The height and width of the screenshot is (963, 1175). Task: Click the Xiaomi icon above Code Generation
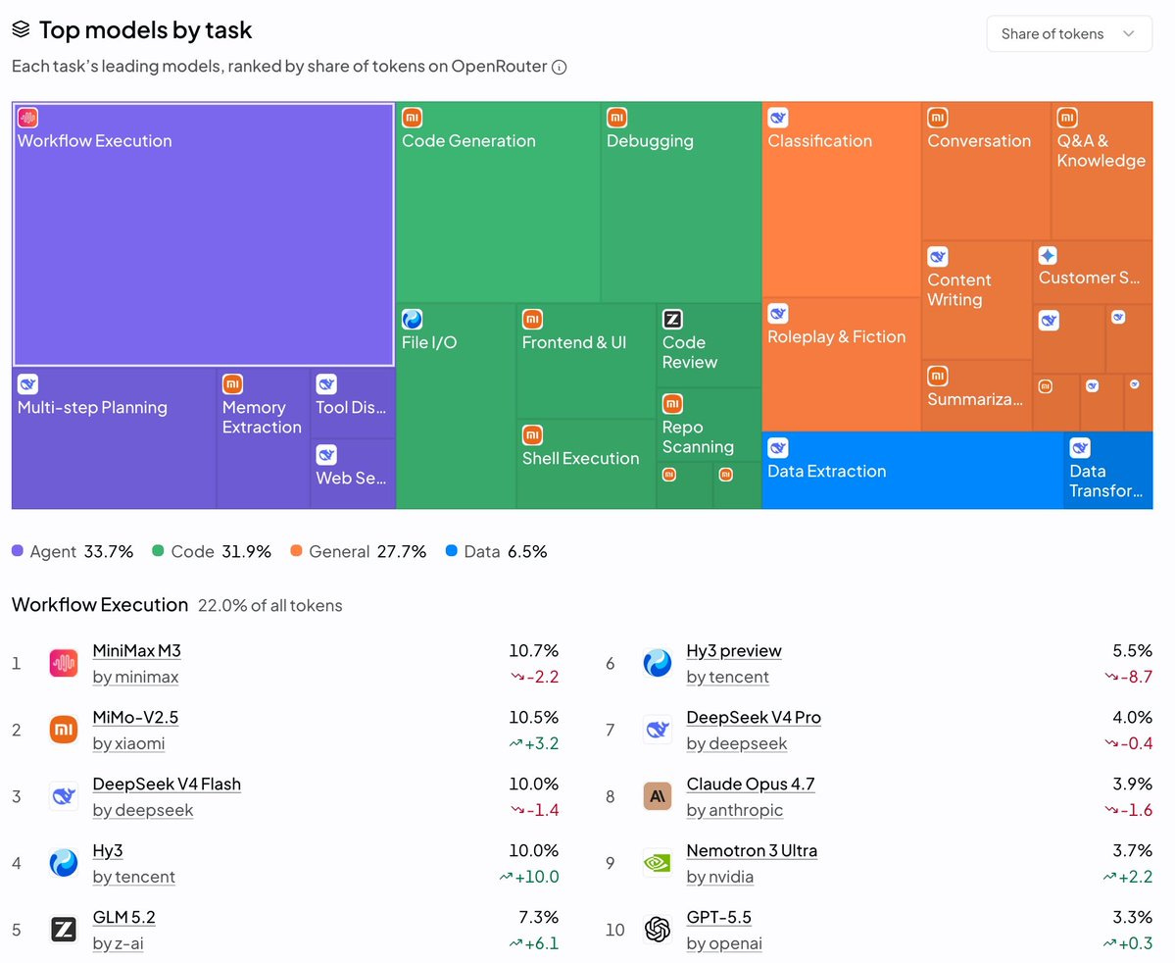point(413,117)
